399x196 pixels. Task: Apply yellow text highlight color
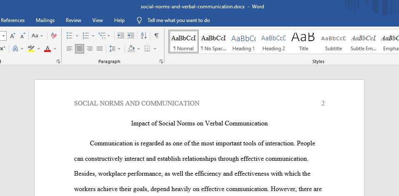pos(31,49)
